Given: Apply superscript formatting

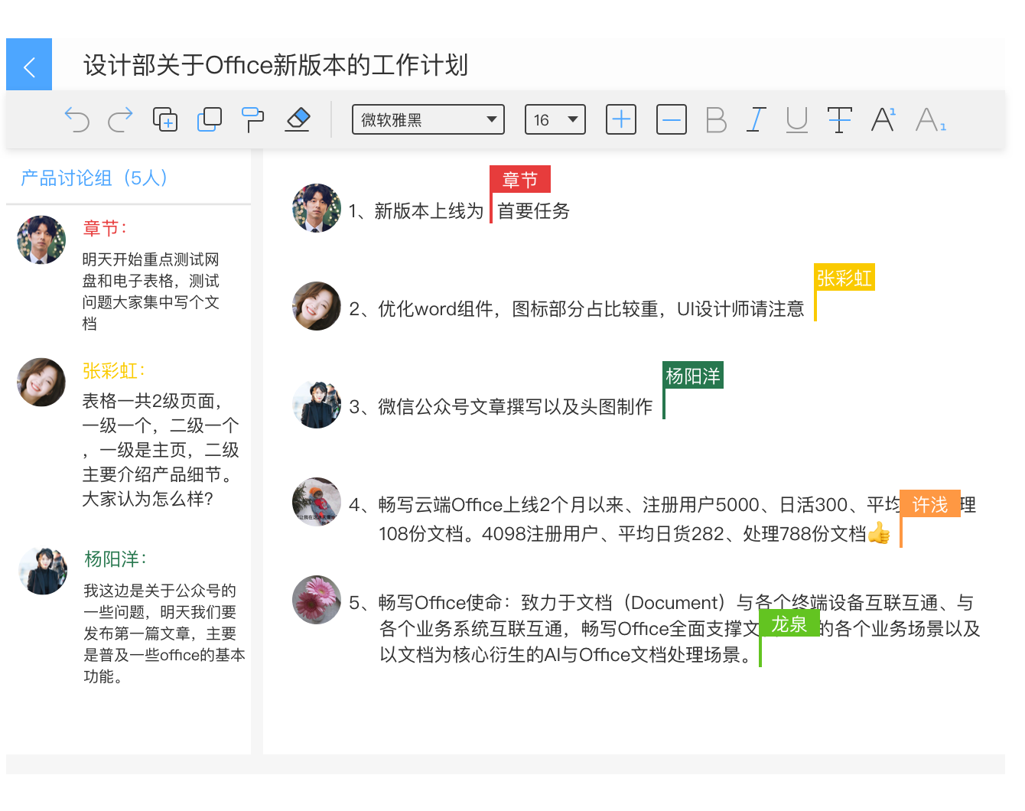Looking at the screenshot, I should pos(883,120).
